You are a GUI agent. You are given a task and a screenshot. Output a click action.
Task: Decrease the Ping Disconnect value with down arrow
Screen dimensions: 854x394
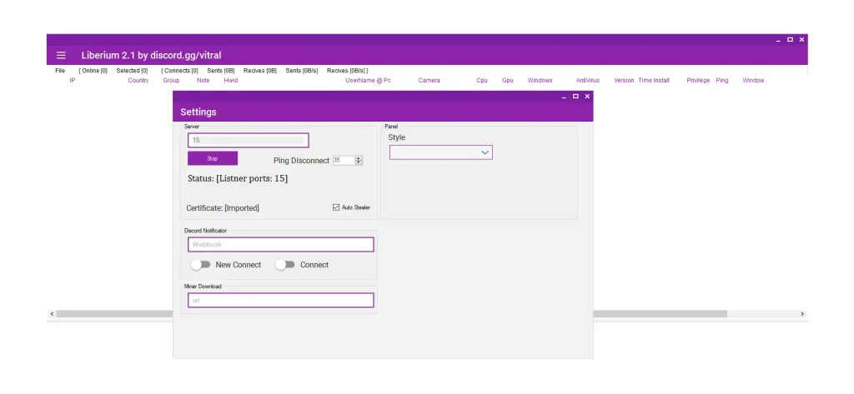tap(359, 162)
